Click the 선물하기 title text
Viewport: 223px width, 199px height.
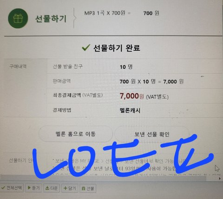[51, 19]
